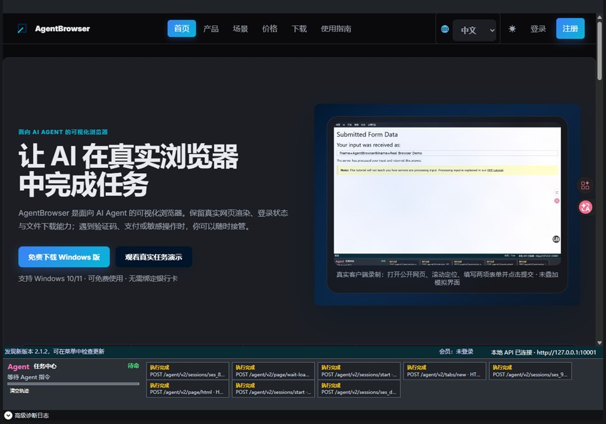Expand 高级诊断日志 chevron
Image resolution: width=606 pixels, height=424 pixels.
coord(8,416)
